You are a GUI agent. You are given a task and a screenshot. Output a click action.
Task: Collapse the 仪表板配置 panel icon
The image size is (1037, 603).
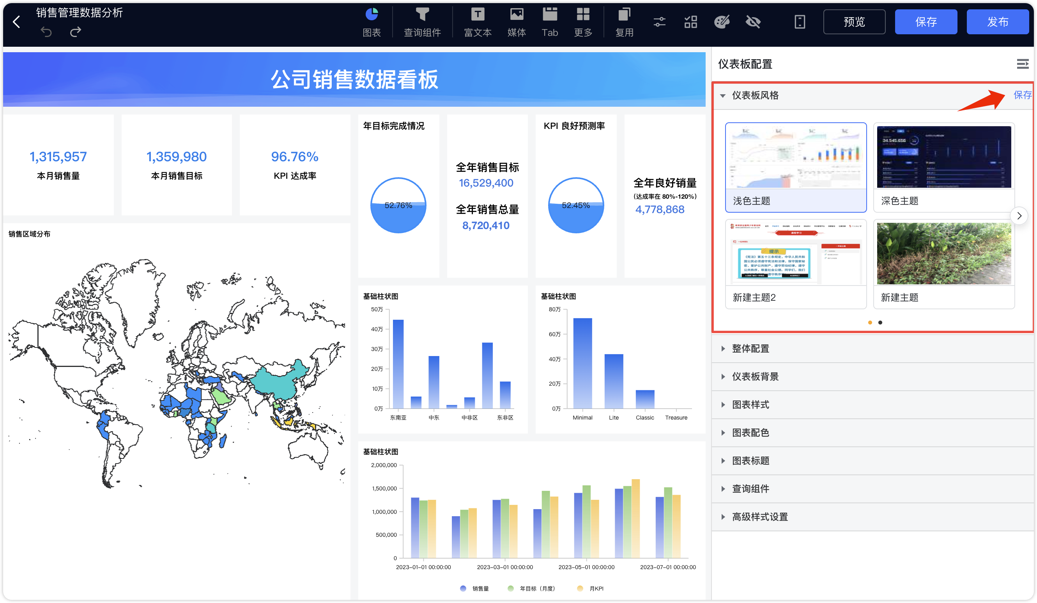click(x=1022, y=64)
